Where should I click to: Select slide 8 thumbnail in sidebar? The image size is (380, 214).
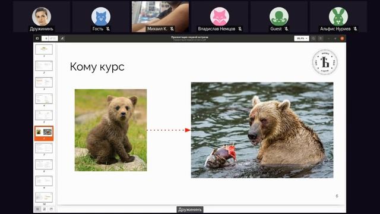coord(44,165)
